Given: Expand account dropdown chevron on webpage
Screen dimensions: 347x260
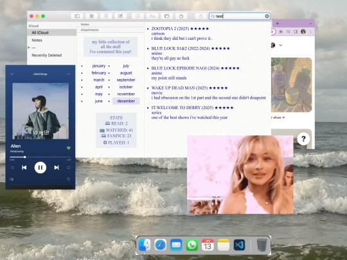Looking at the screenshot, I should pyautogui.click(x=281, y=45).
